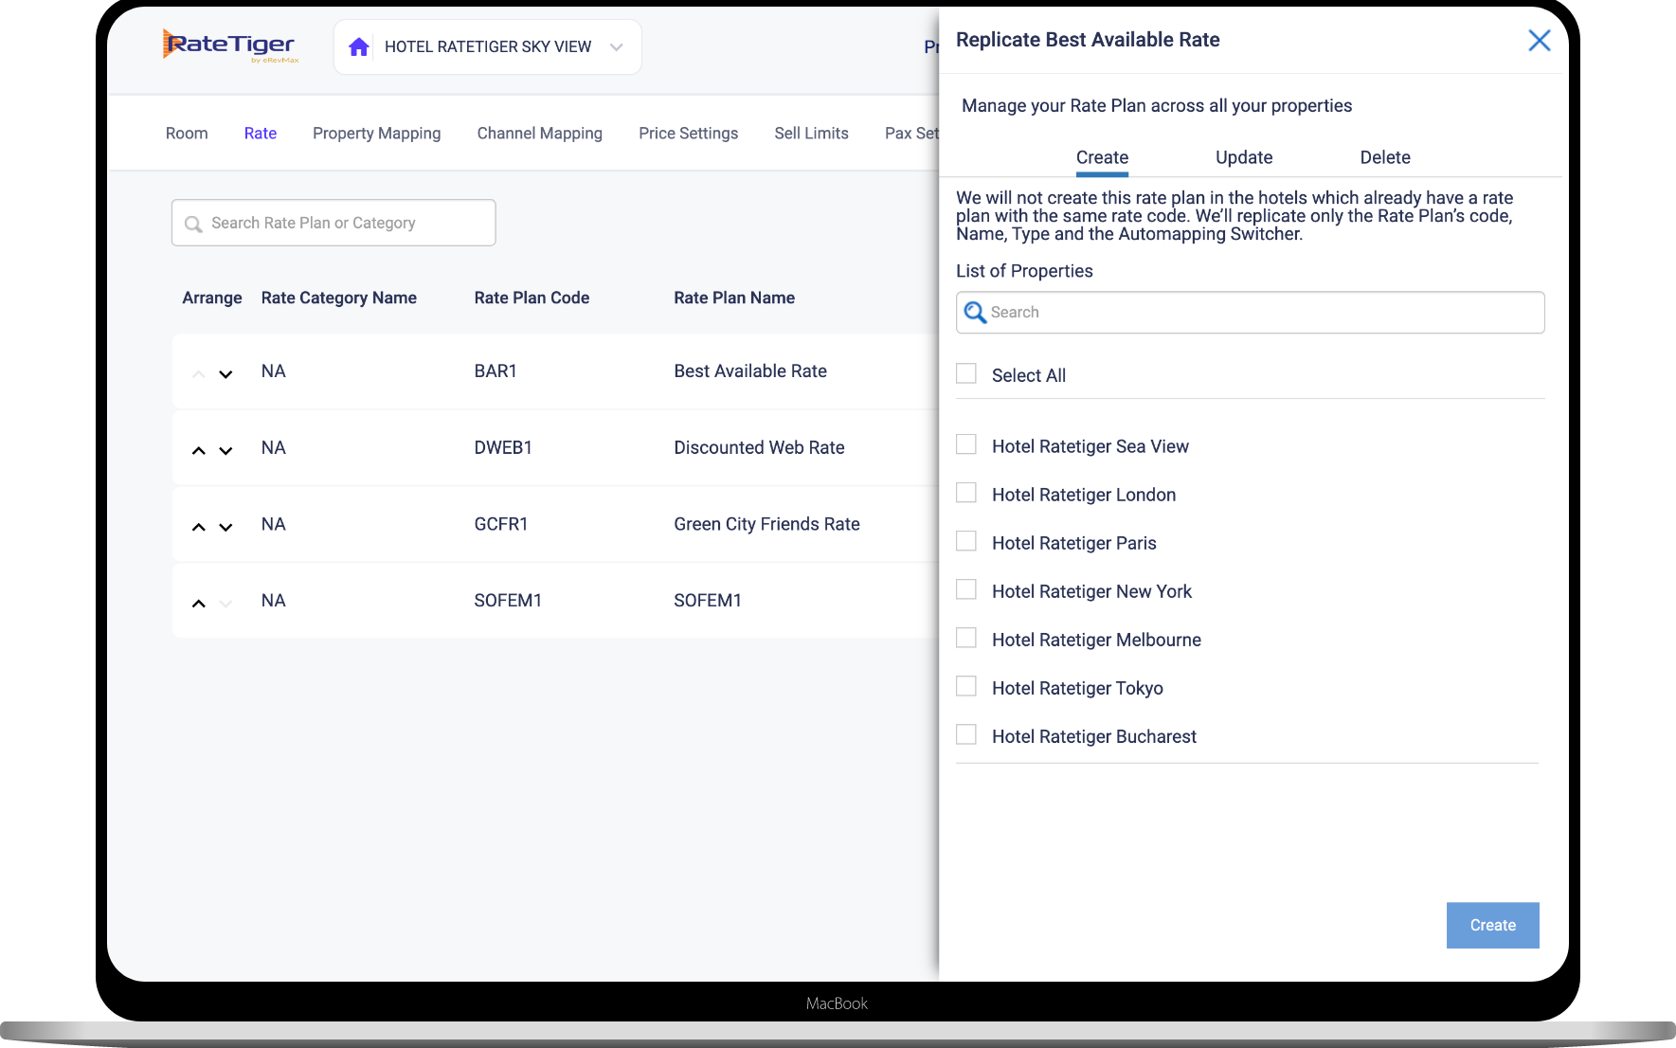
Task: Select the SOFEM1 rate plan code cell
Action: pyautogui.click(x=508, y=601)
